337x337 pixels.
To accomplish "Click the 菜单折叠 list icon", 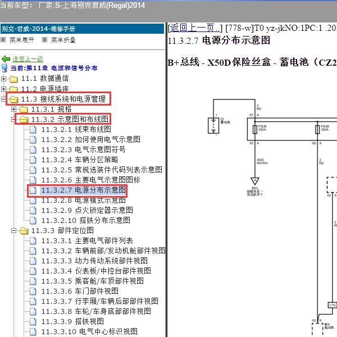I will click(x=44, y=40).
